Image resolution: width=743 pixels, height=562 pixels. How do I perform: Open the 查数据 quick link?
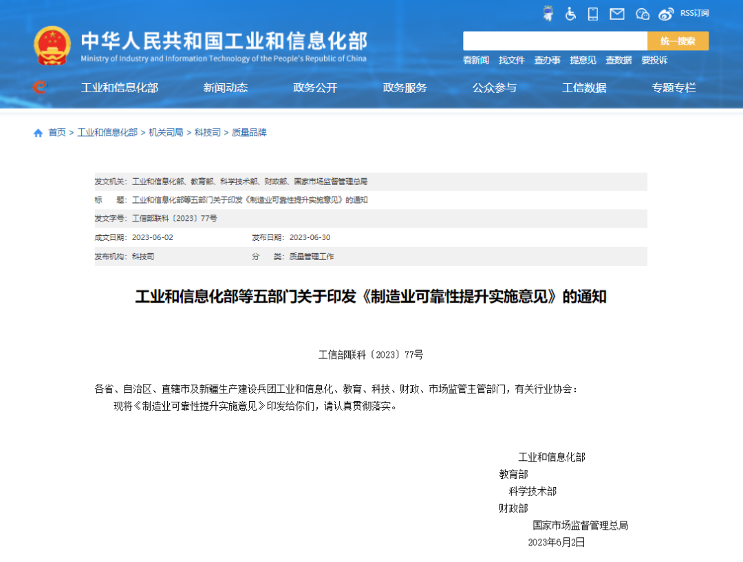coord(618,60)
